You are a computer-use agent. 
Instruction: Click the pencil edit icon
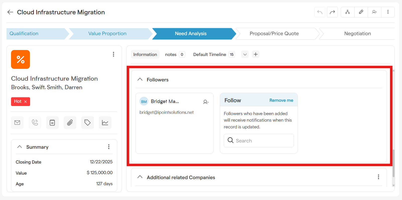[361, 12]
